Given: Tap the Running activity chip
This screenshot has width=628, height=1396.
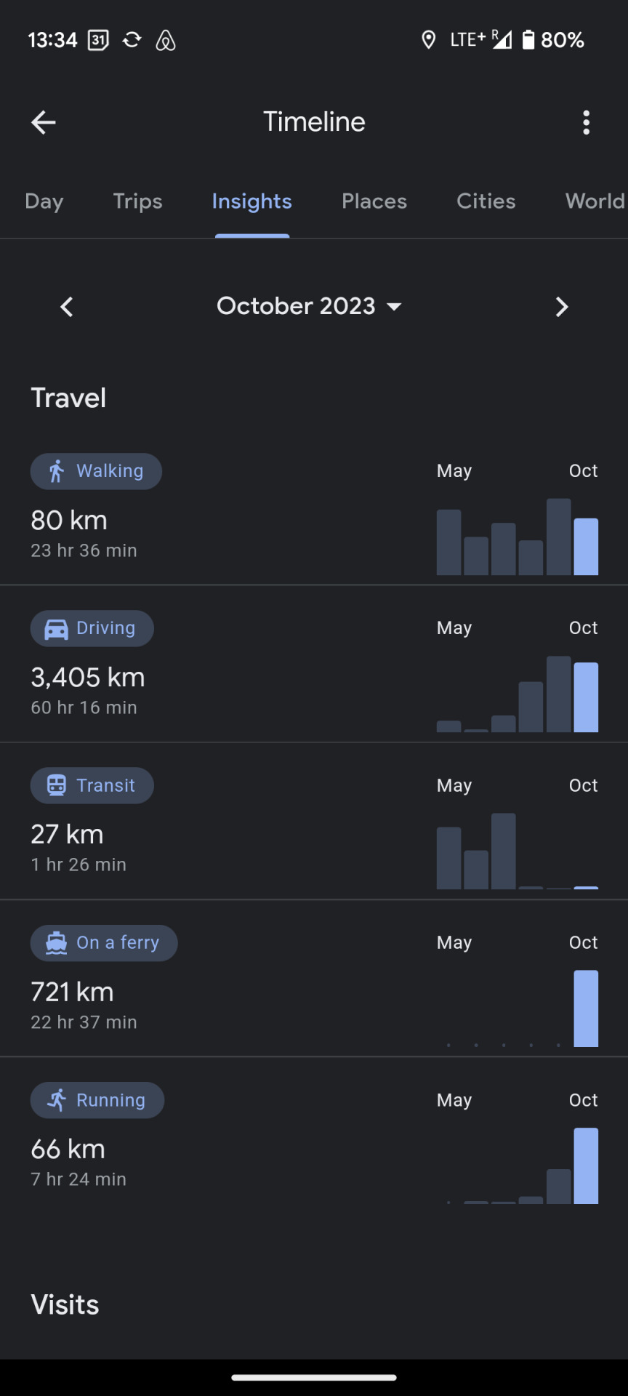Looking at the screenshot, I should click(x=97, y=1100).
